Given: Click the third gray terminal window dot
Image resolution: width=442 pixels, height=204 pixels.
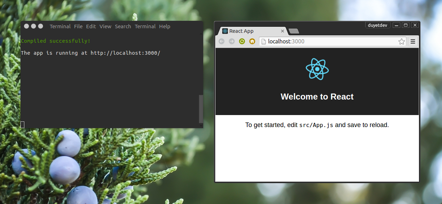Looking at the screenshot, I should point(41,26).
